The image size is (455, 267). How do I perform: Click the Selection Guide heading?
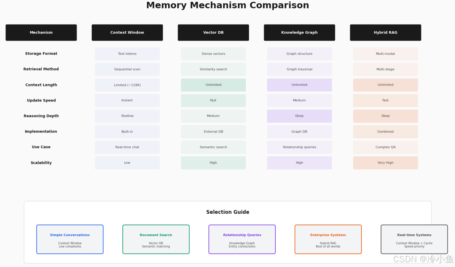(228, 212)
